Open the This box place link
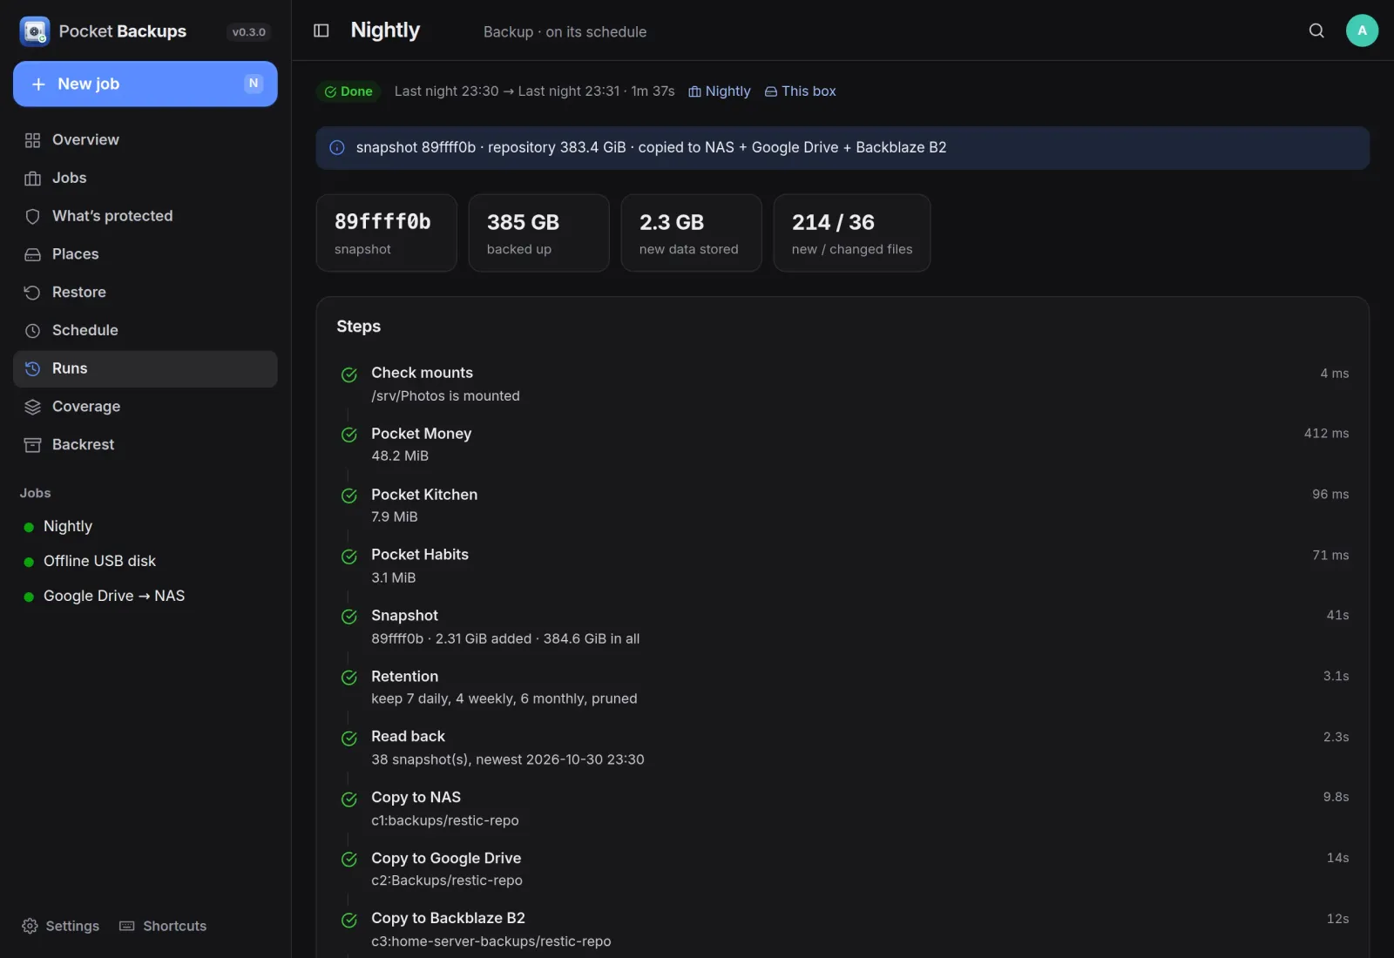This screenshot has height=958, width=1394. [800, 91]
